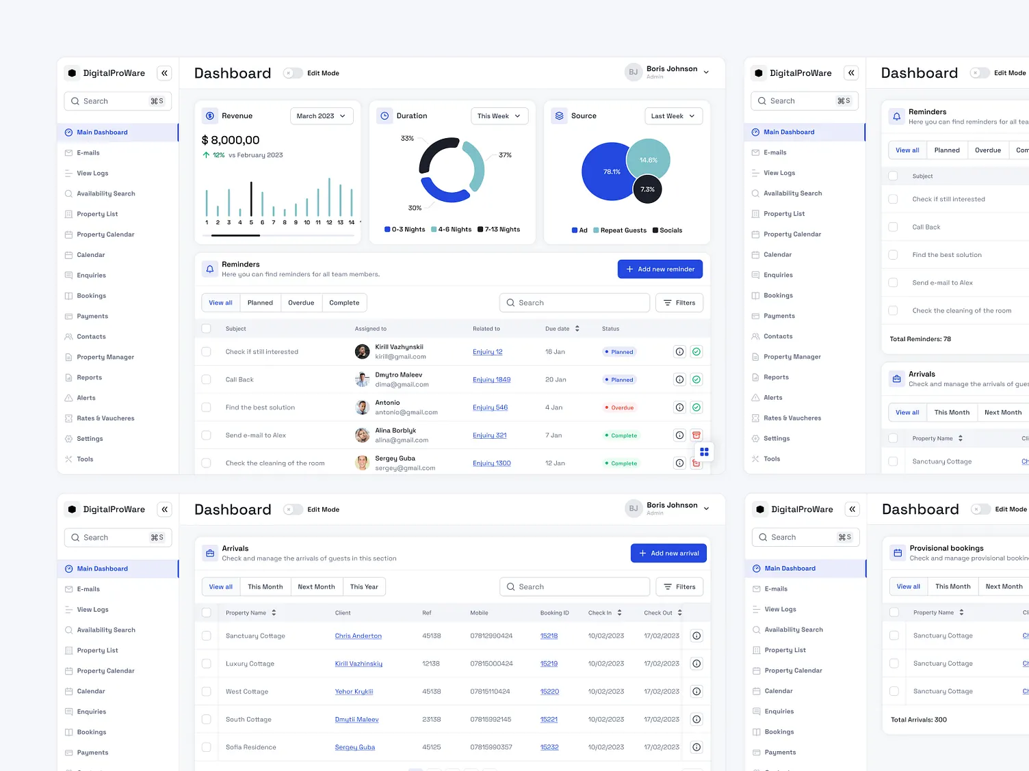Collapse the sidebar using the double-chevron icon
Viewport: 1029px width, 771px height.
click(164, 73)
